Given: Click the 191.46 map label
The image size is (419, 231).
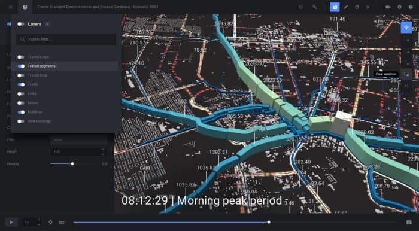Looking at the screenshot, I should 337,19.
